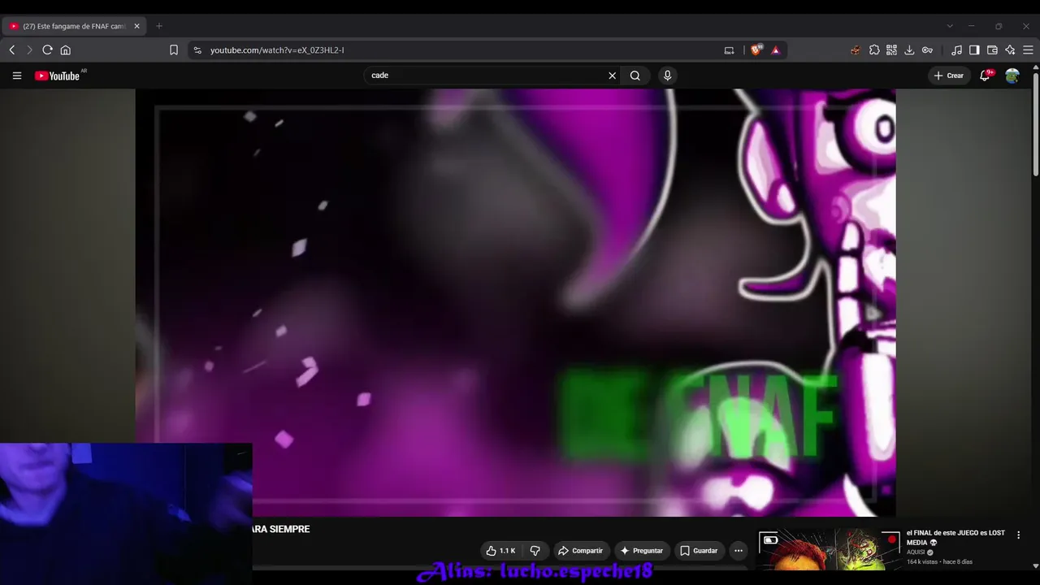Toggle the browser sidebar panel
Viewport: 1040px width, 585px height.
point(974,50)
